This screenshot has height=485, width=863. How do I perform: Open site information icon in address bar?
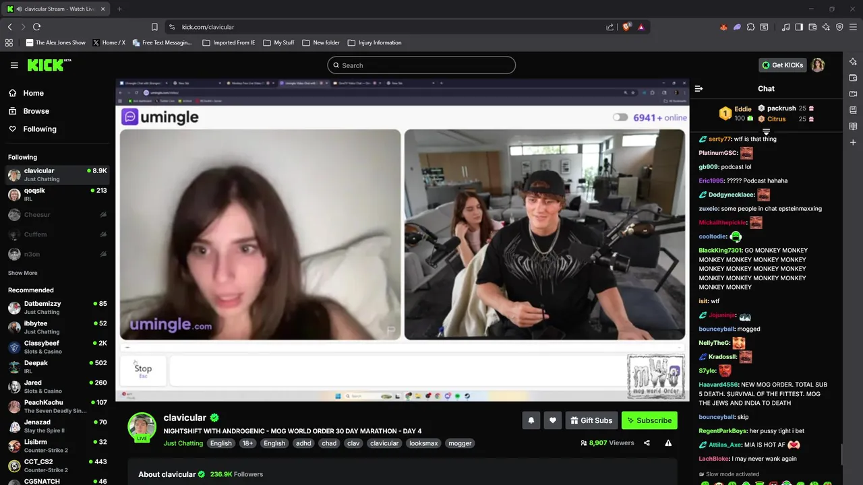click(x=172, y=27)
